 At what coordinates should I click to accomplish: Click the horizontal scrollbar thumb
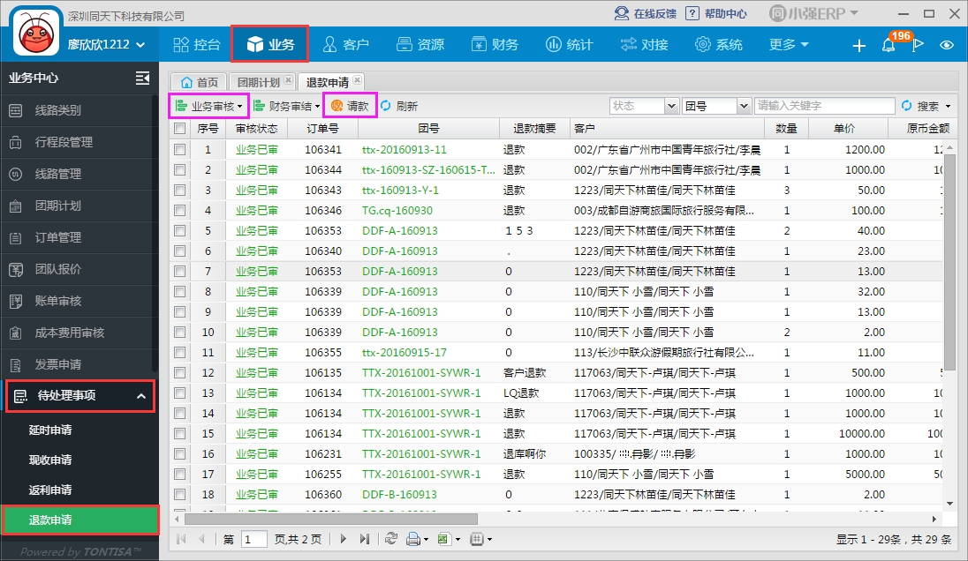tap(331, 519)
